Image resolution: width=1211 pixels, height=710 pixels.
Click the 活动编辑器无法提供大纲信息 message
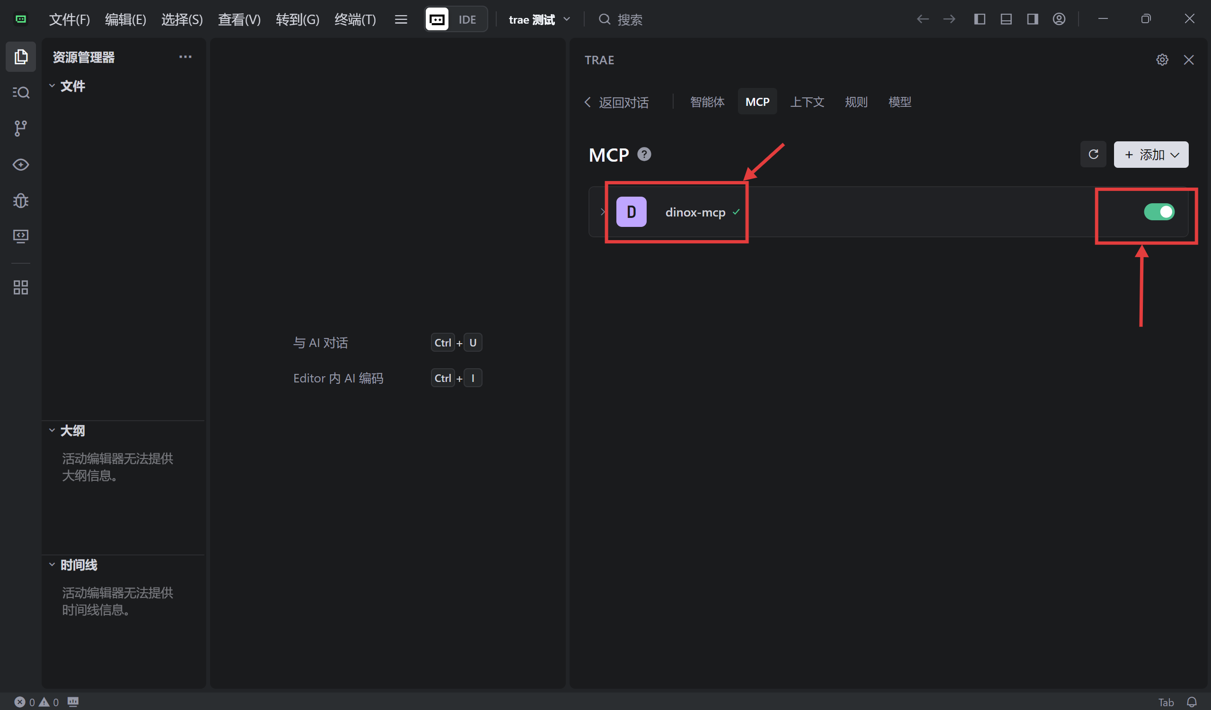tap(118, 467)
